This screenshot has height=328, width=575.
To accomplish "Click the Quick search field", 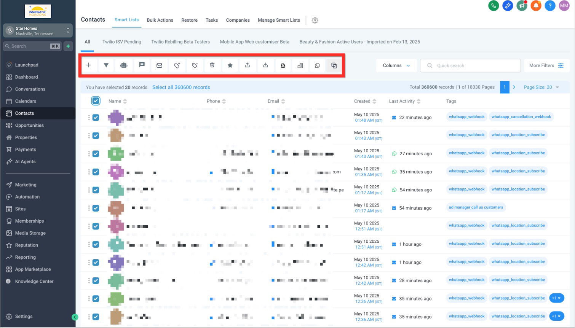I will tap(470, 65).
